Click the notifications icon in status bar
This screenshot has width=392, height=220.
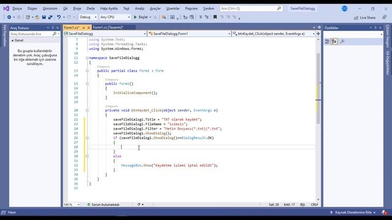click(x=384, y=213)
